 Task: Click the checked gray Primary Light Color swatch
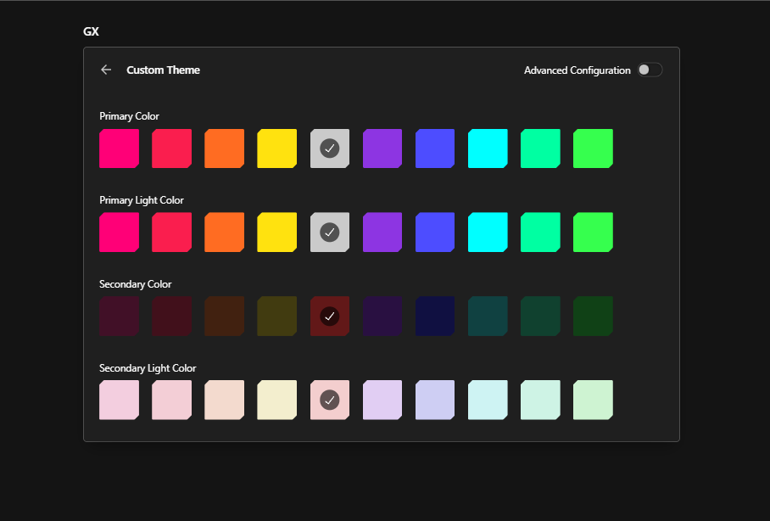pyautogui.click(x=330, y=232)
